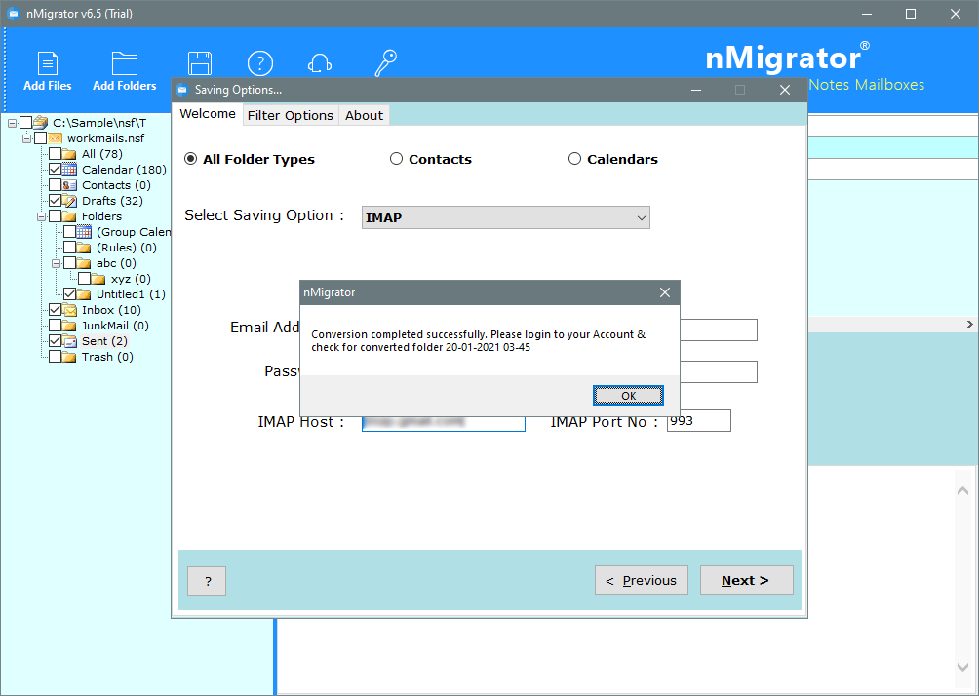Select the (Rules) (0) tree row
Screen dimensions: 979x696
pos(126,248)
